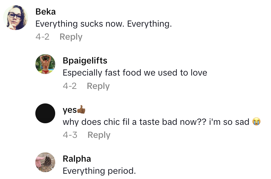Select the chic fil a comment text
The image size is (271, 179).
point(156,122)
